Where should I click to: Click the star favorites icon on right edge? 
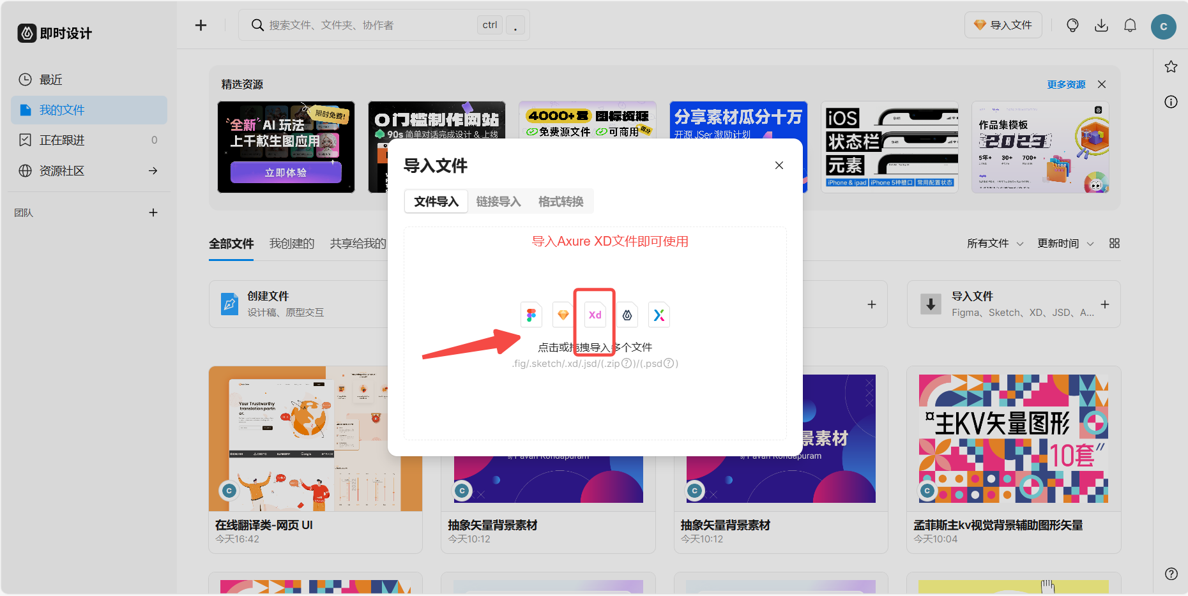1171,66
